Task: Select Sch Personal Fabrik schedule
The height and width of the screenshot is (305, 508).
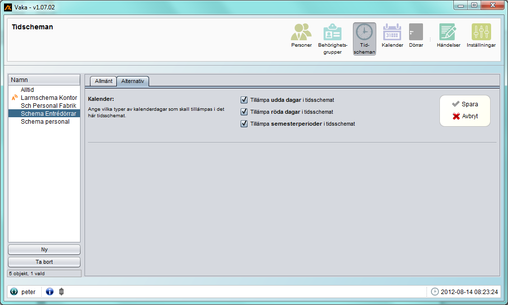Action: pos(44,105)
